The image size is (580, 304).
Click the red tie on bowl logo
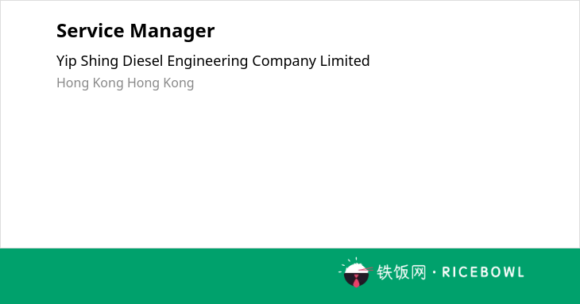pyautogui.click(x=356, y=282)
